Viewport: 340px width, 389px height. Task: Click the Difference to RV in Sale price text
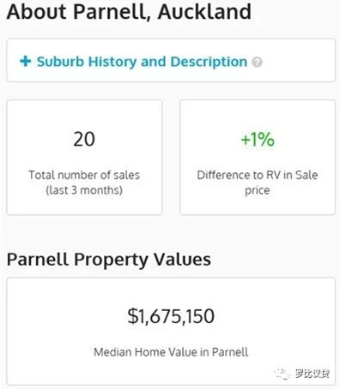258,183
